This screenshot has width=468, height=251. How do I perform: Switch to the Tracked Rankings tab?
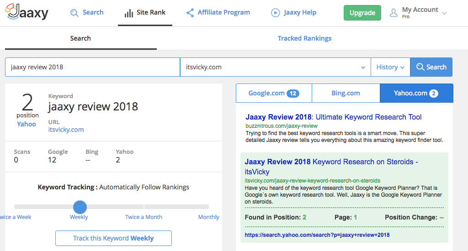pyautogui.click(x=304, y=38)
